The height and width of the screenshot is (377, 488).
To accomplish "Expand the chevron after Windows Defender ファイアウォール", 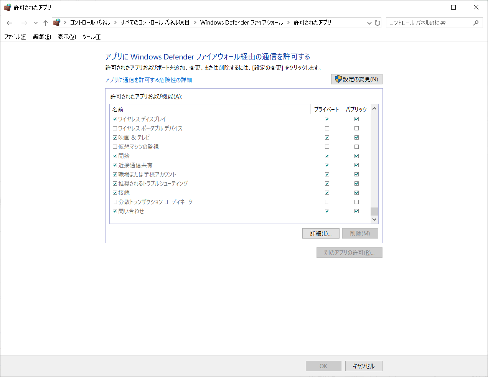I will (289, 23).
